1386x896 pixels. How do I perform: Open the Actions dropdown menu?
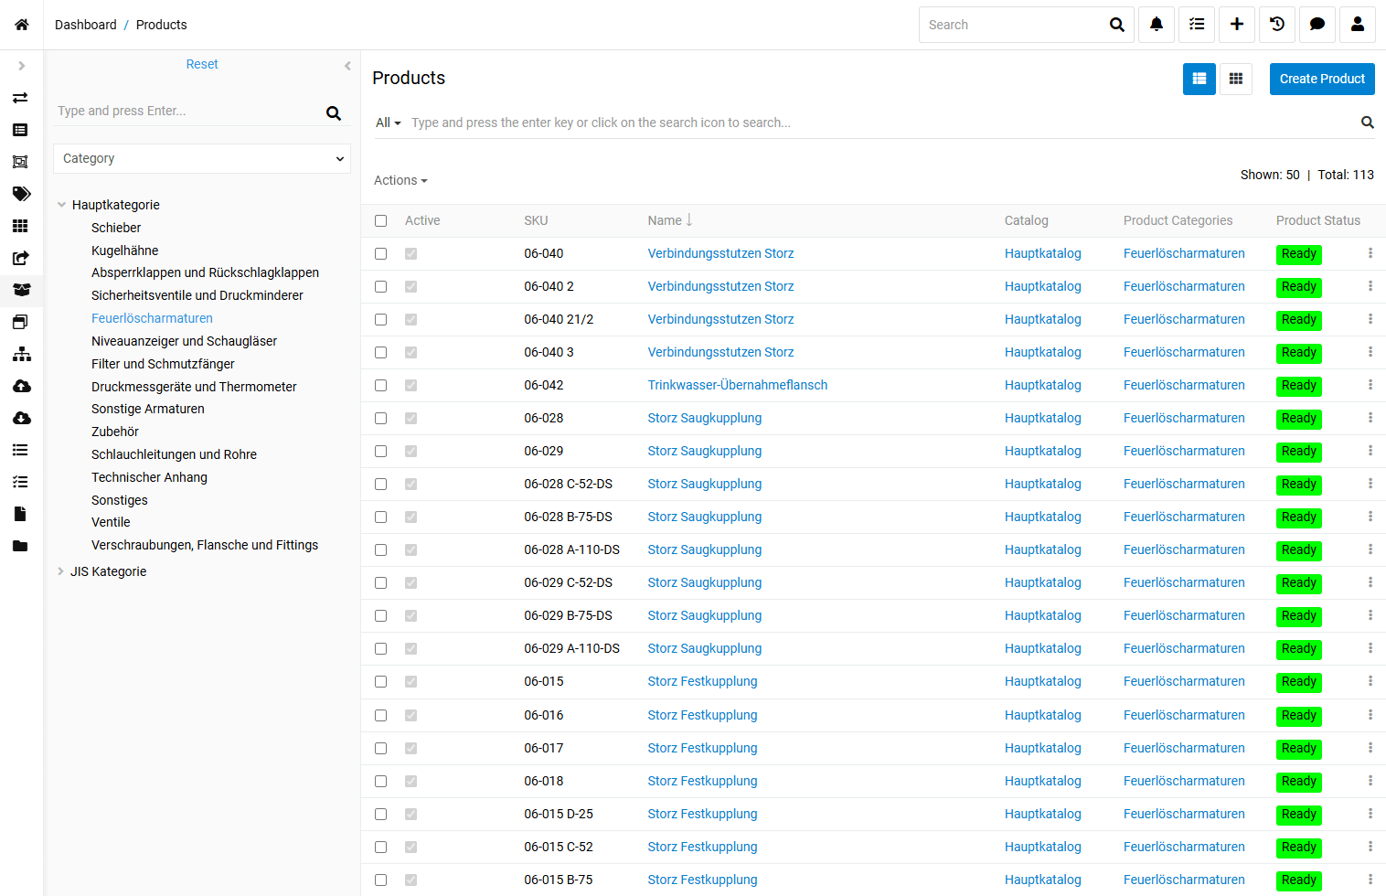coord(400,180)
